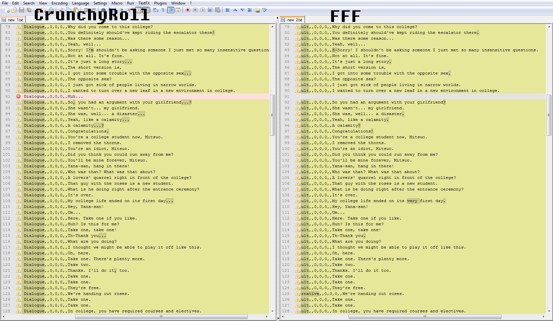Open the Plugins menu
Viewport: 553px width, 321px height.
(x=160, y=3)
